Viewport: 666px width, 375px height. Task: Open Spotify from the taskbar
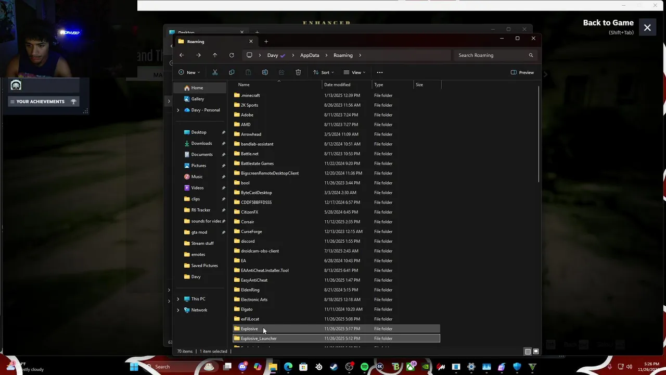point(364,367)
